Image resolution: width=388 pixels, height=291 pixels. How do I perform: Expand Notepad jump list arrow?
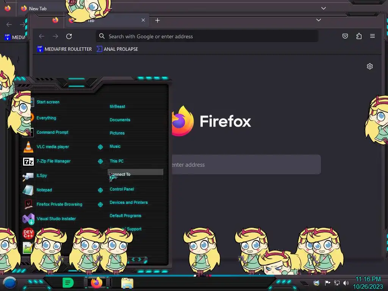pos(100,190)
